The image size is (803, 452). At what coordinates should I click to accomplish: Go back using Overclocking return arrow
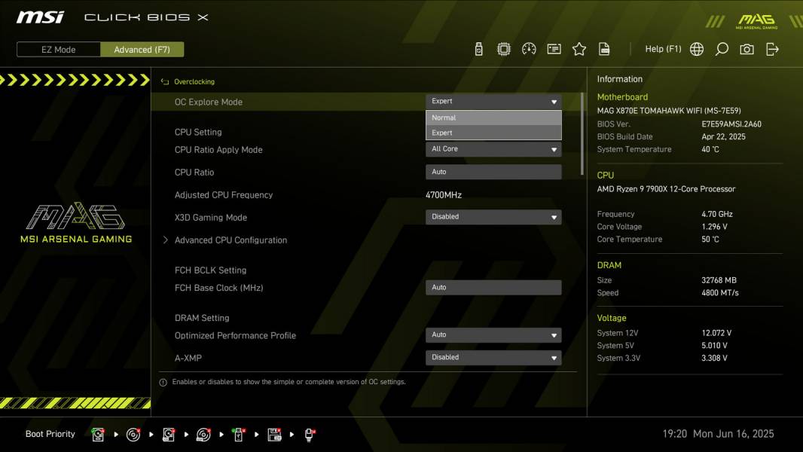click(164, 82)
